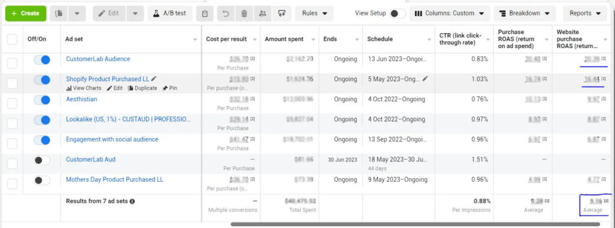Click the A/B test button
615x228 pixels.
(170, 13)
